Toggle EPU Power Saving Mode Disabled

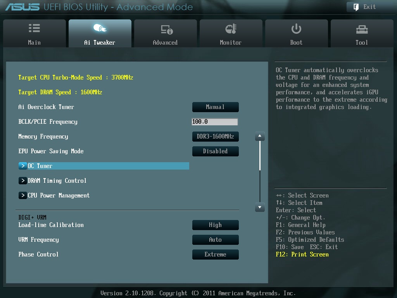pos(215,151)
